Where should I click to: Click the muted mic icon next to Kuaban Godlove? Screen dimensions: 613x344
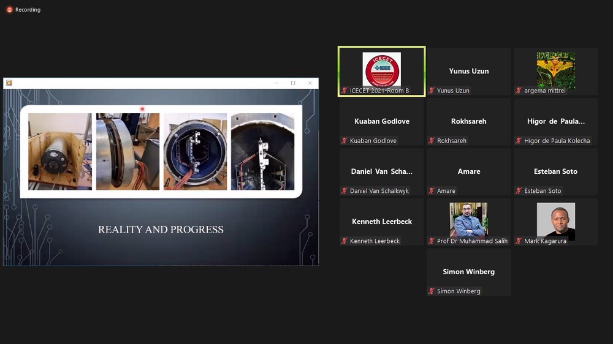[x=345, y=141]
